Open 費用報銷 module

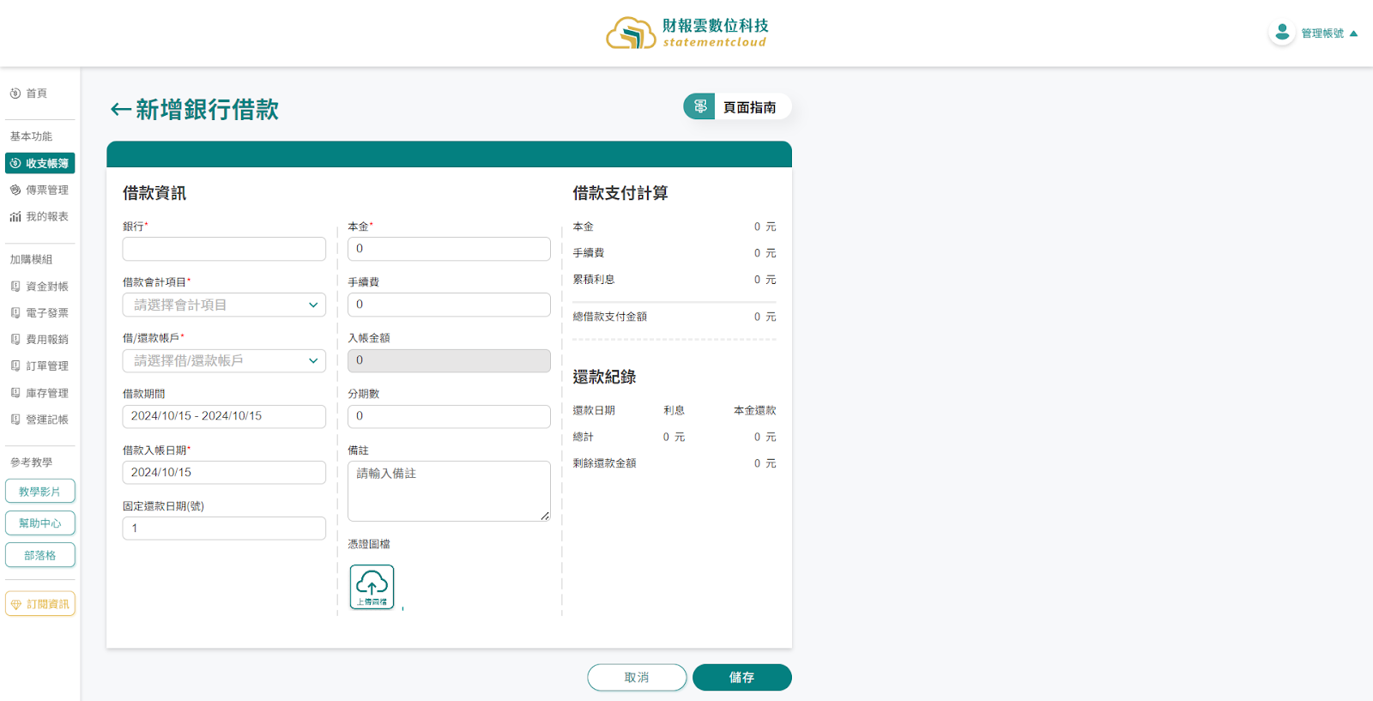click(x=39, y=340)
